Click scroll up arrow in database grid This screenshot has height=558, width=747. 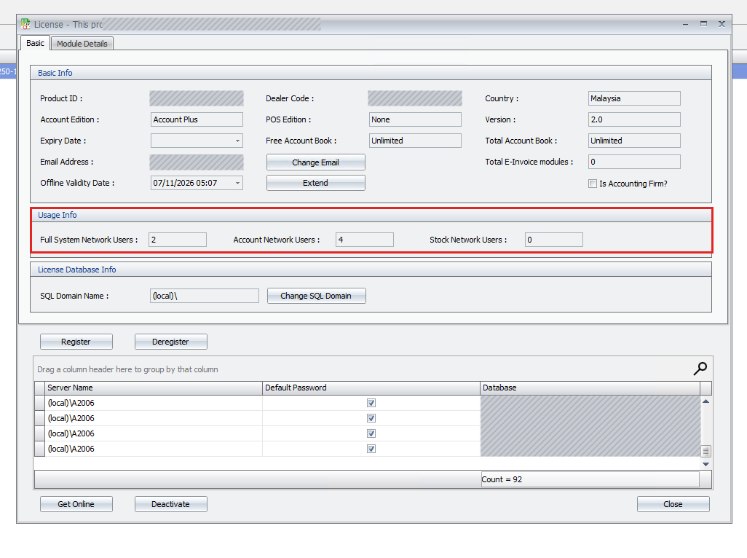point(706,401)
